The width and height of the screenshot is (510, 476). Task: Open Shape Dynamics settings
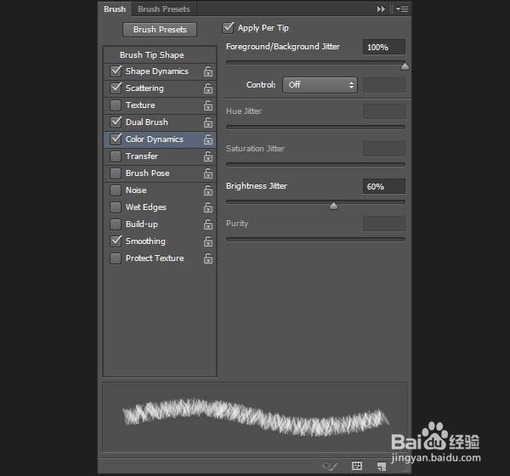(156, 71)
